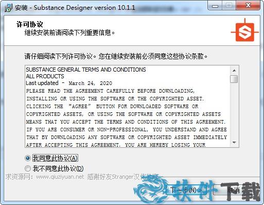Minimize the Substance Designer installer window
The width and height of the screenshot is (264, 205).
point(215,6)
